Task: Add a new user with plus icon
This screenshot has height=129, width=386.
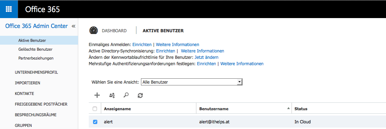Action: pos(97,95)
